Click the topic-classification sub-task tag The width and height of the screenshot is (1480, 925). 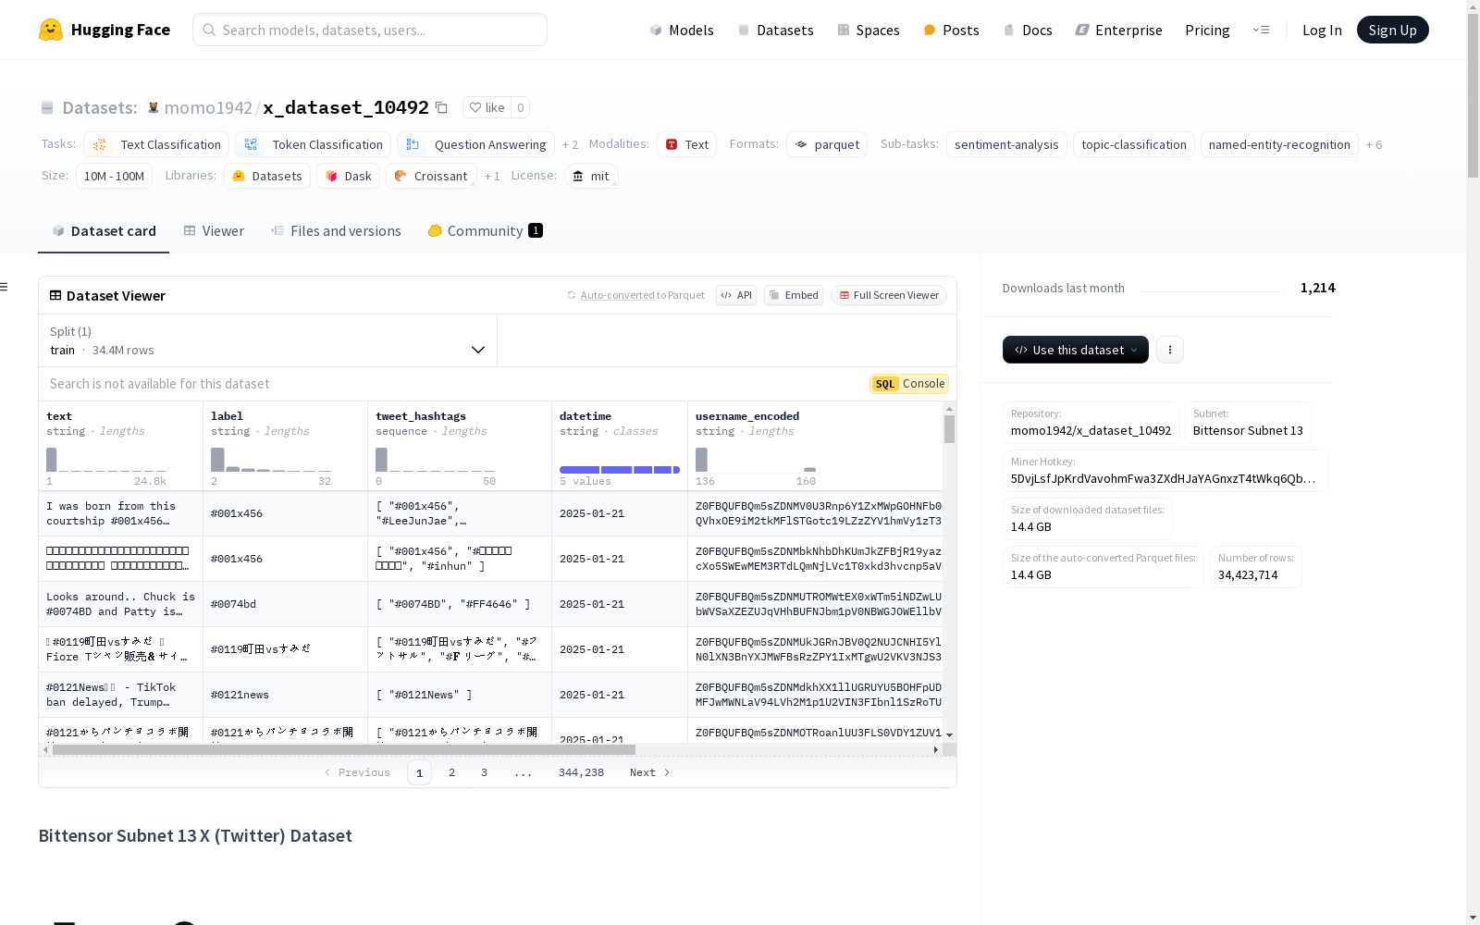click(1134, 144)
